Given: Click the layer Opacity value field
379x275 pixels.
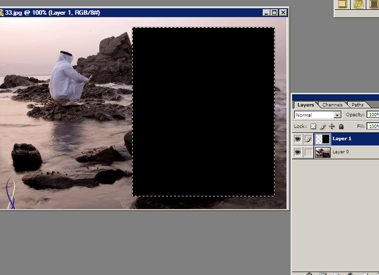Looking at the screenshot, I should click(x=373, y=115).
